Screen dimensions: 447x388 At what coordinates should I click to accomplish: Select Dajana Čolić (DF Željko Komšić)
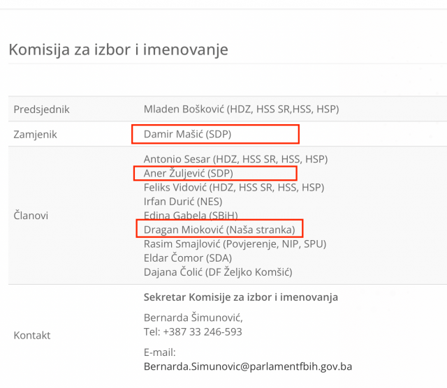(x=217, y=272)
